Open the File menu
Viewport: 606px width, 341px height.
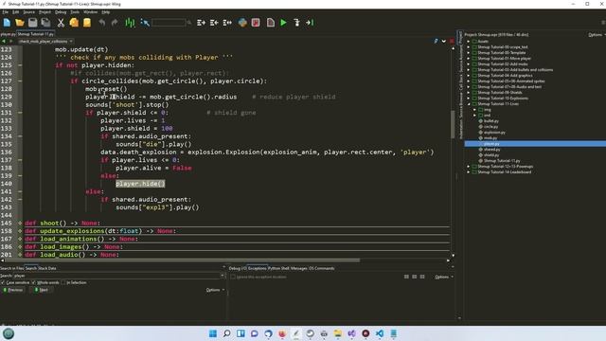pyautogui.click(x=5, y=12)
